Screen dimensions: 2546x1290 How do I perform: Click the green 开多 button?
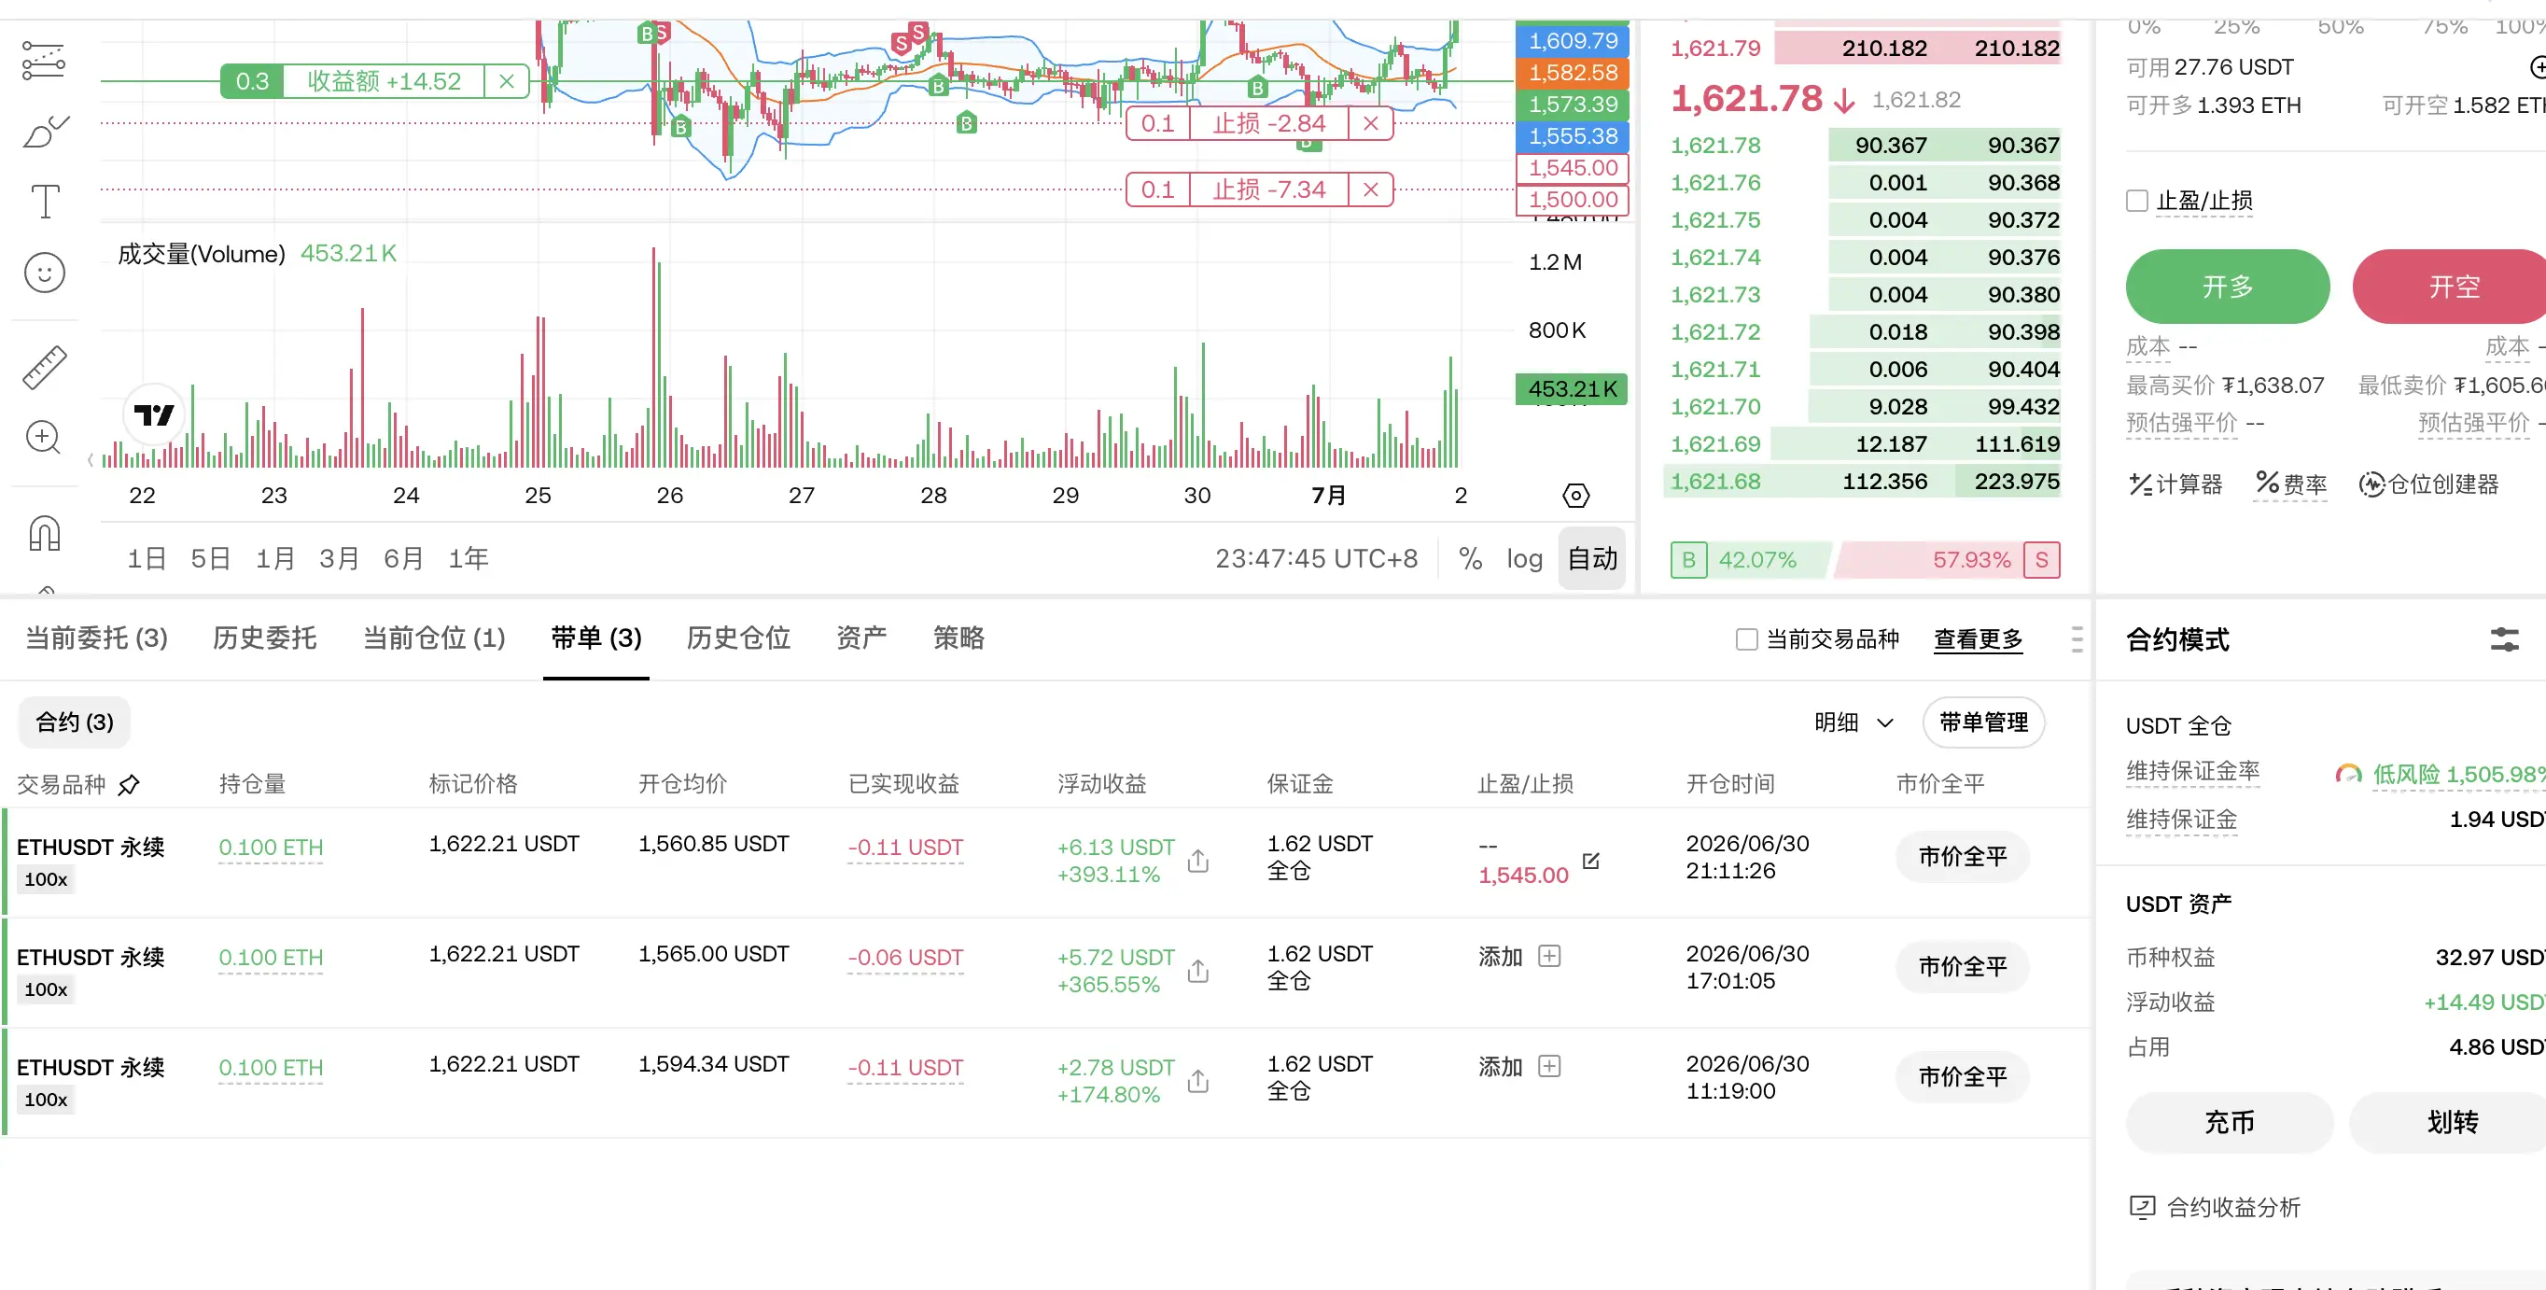(2227, 287)
